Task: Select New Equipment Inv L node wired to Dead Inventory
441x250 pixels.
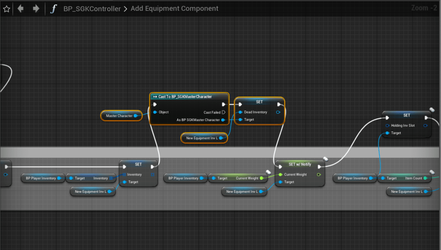Action: click(202, 138)
